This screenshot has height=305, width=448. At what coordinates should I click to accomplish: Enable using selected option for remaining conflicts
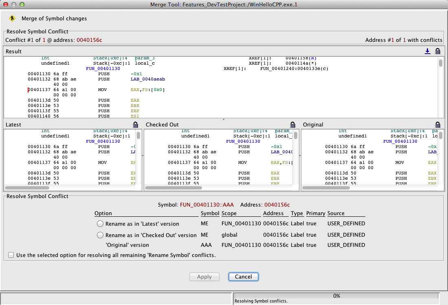(x=11, y=255)
